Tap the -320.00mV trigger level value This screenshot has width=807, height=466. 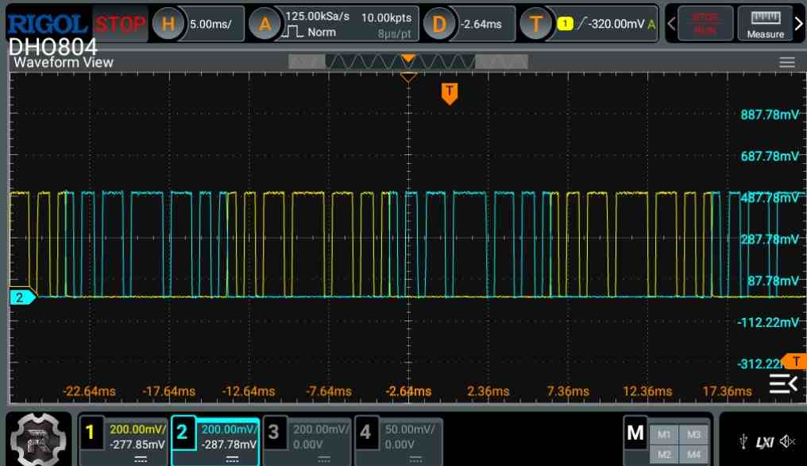(616, 24)
